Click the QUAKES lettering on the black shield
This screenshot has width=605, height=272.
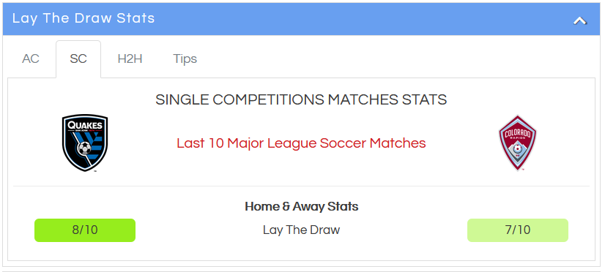point(85,125)
